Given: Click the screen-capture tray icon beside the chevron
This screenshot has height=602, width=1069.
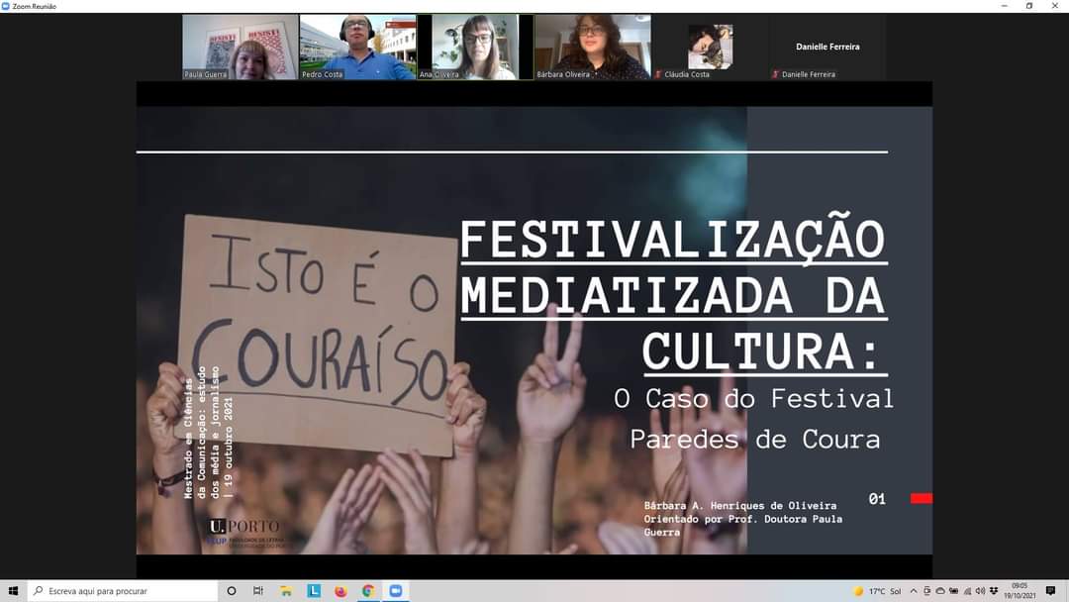Looking at the screenshot, I should [927, 591].
